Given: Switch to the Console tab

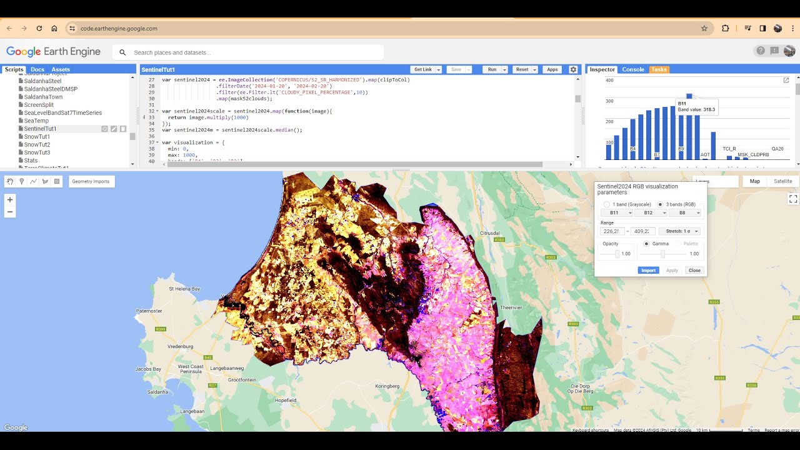Looking at the screenshot, I should point(633,69).
